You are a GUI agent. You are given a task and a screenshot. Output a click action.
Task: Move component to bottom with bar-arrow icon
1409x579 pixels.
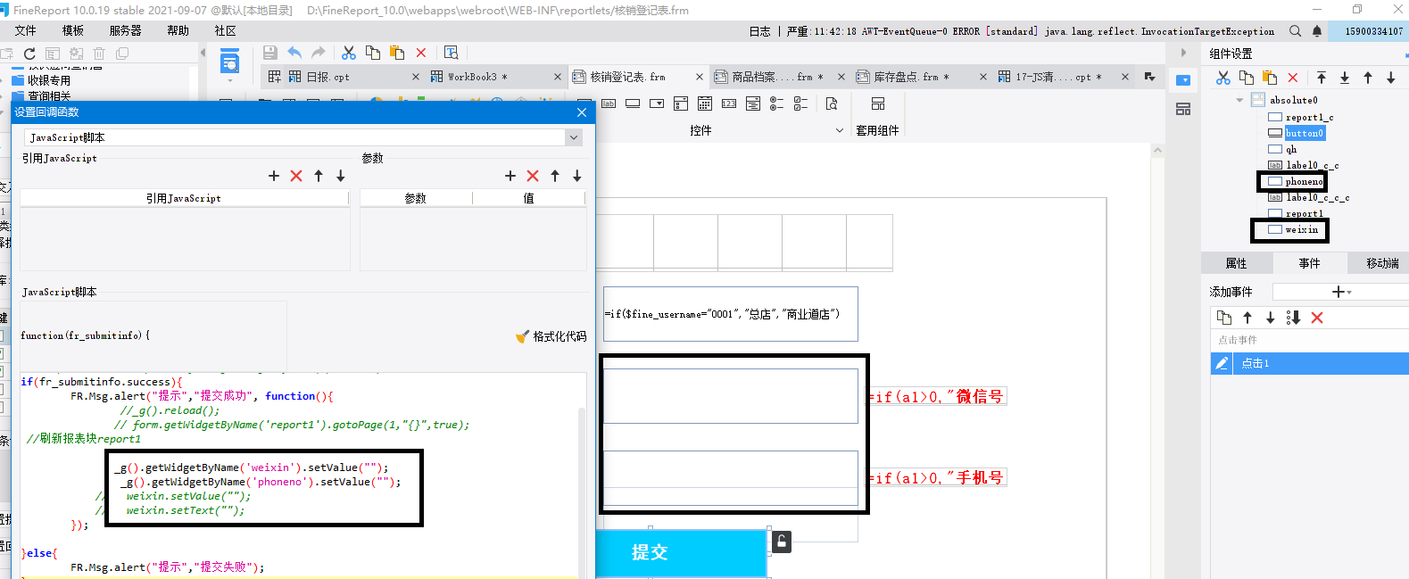[1345, 78]
